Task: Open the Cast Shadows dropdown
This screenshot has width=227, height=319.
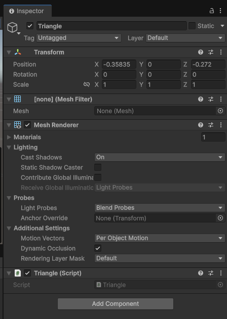Action: 160,157
